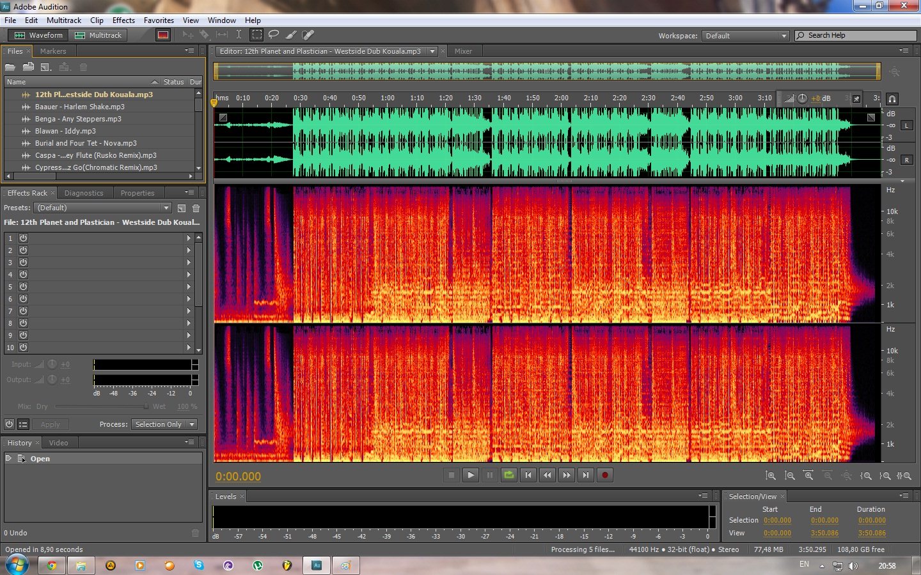Image resolution: width=921 pixels, height=575 pixels.
Task: Toggle power for effect slot 1
Action: (23, 238)
